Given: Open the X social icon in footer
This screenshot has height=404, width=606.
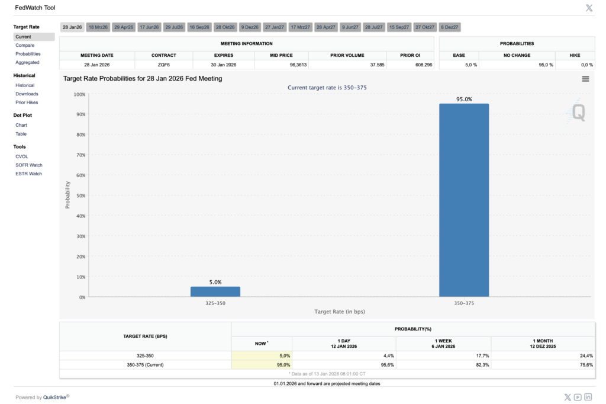Looking at the screenshot, I should tap(568, 397).
